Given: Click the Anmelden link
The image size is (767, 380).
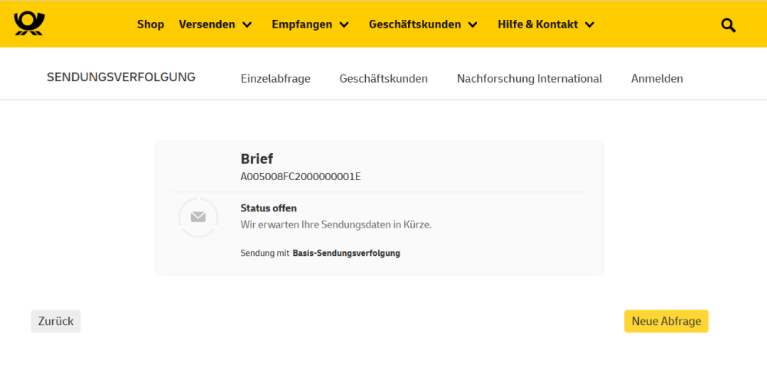Looking at the screenshot, I should (657, 78).
